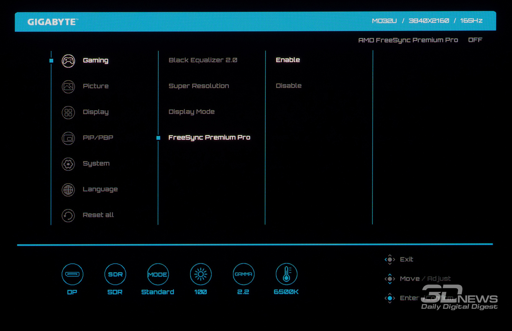Choose the Disable option
This screenshot has width=512, height=331.
289,86
